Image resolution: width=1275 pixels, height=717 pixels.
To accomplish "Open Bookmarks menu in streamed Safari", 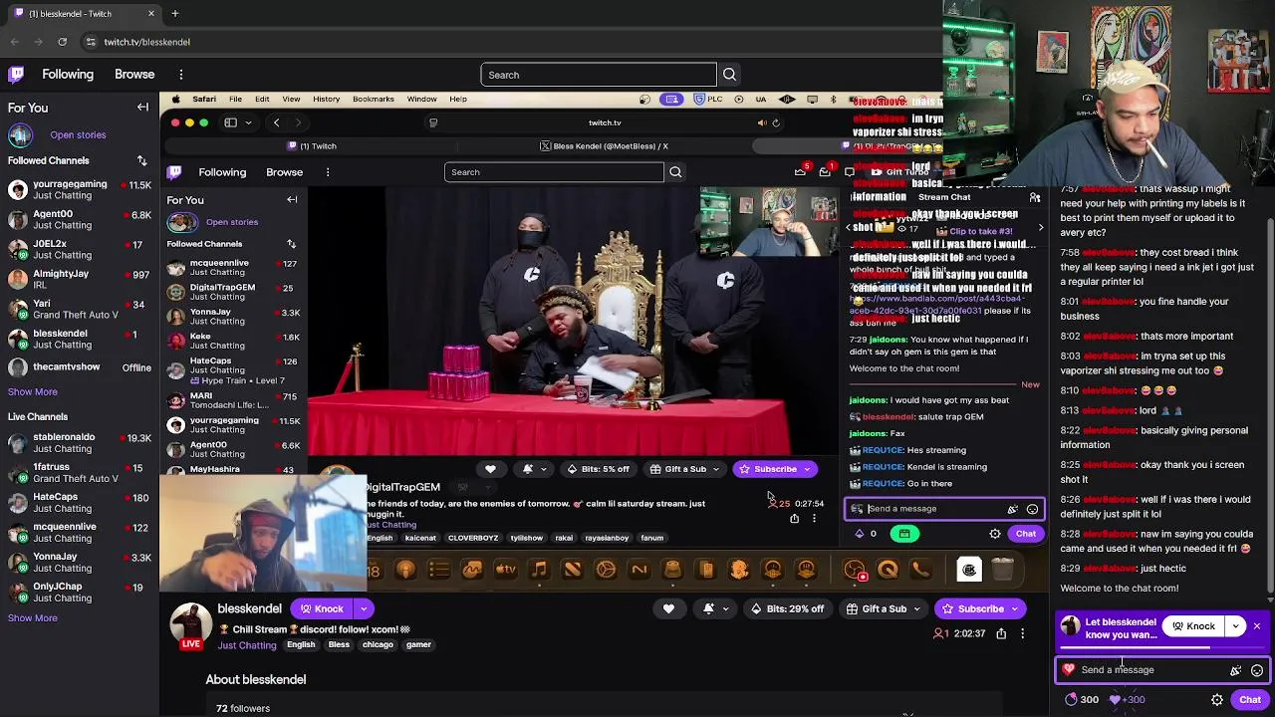I will [373, 99].
